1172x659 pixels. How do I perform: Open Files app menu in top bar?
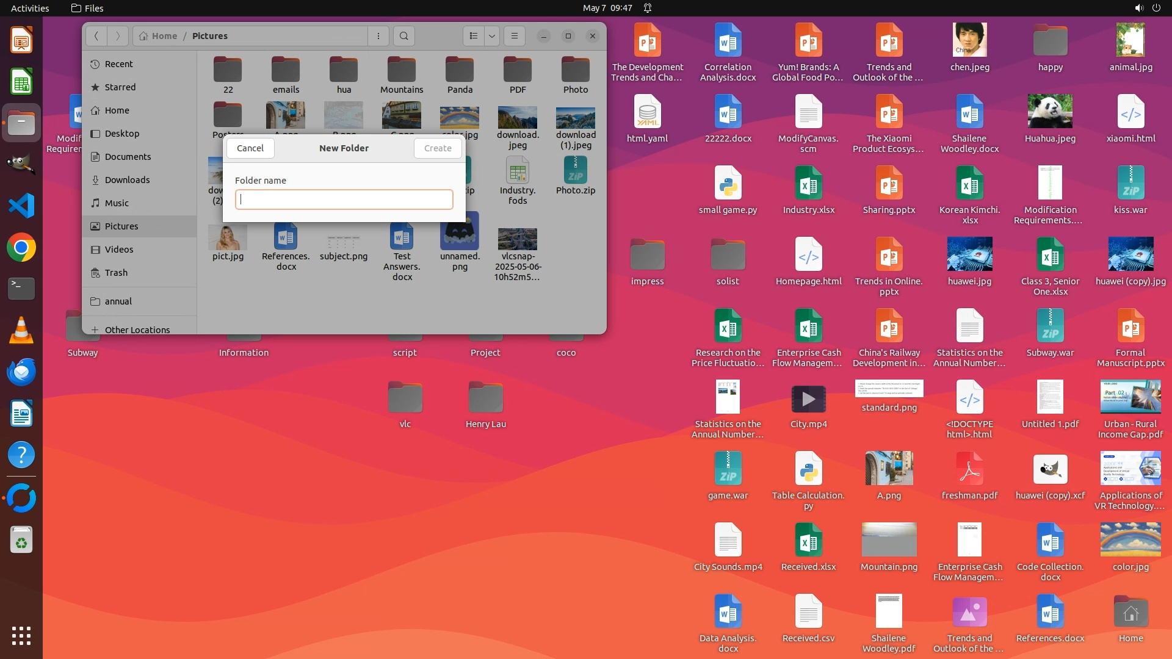click(87, 8)
